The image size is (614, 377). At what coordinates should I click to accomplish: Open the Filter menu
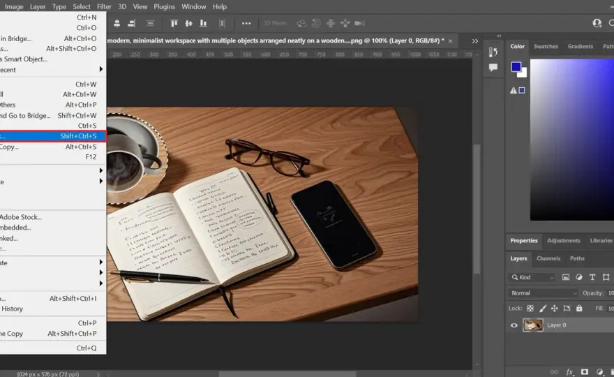click(x=104, y=7)
